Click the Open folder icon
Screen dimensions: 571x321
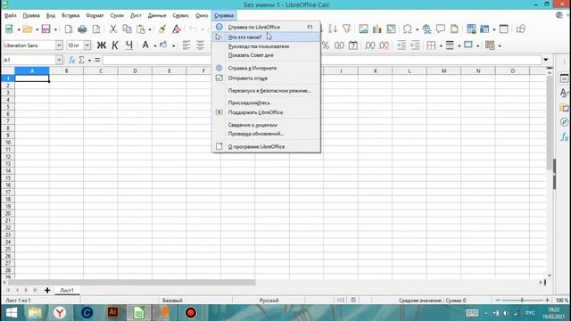point(28,29)
